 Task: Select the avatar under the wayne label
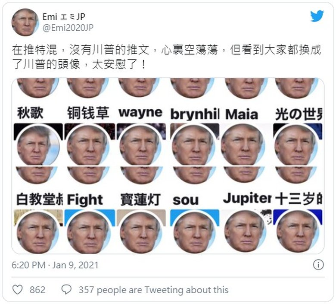[x=140, y=146]
